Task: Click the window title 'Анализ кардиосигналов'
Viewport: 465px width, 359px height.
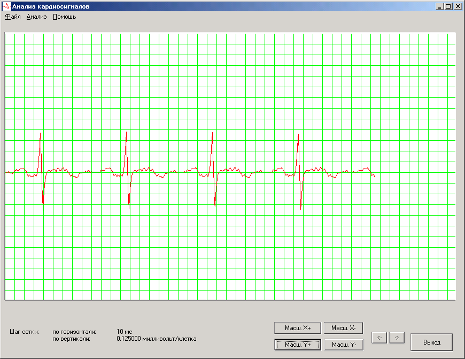Action: point(51,6)
